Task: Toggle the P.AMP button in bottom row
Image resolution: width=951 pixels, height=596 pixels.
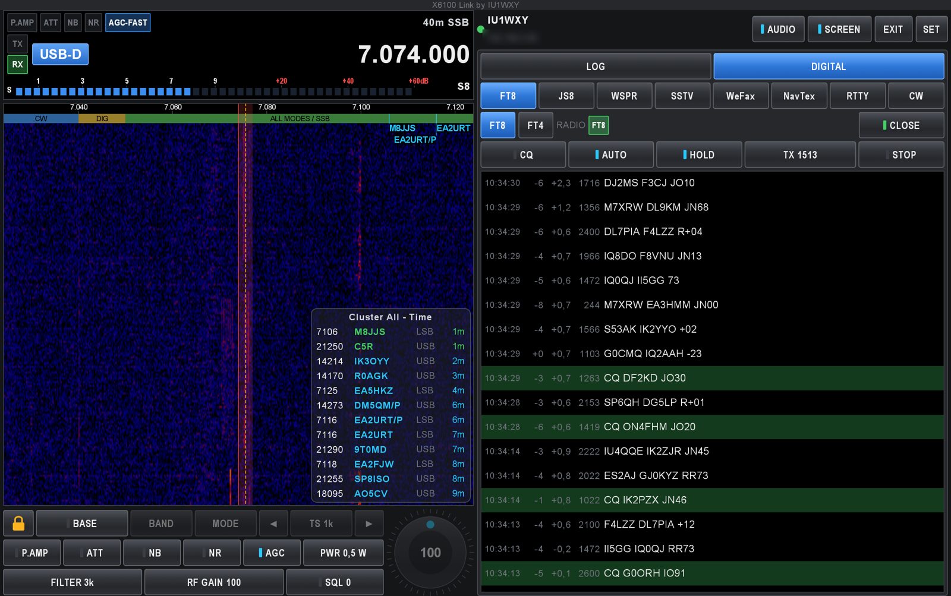Action: point(32,553)
